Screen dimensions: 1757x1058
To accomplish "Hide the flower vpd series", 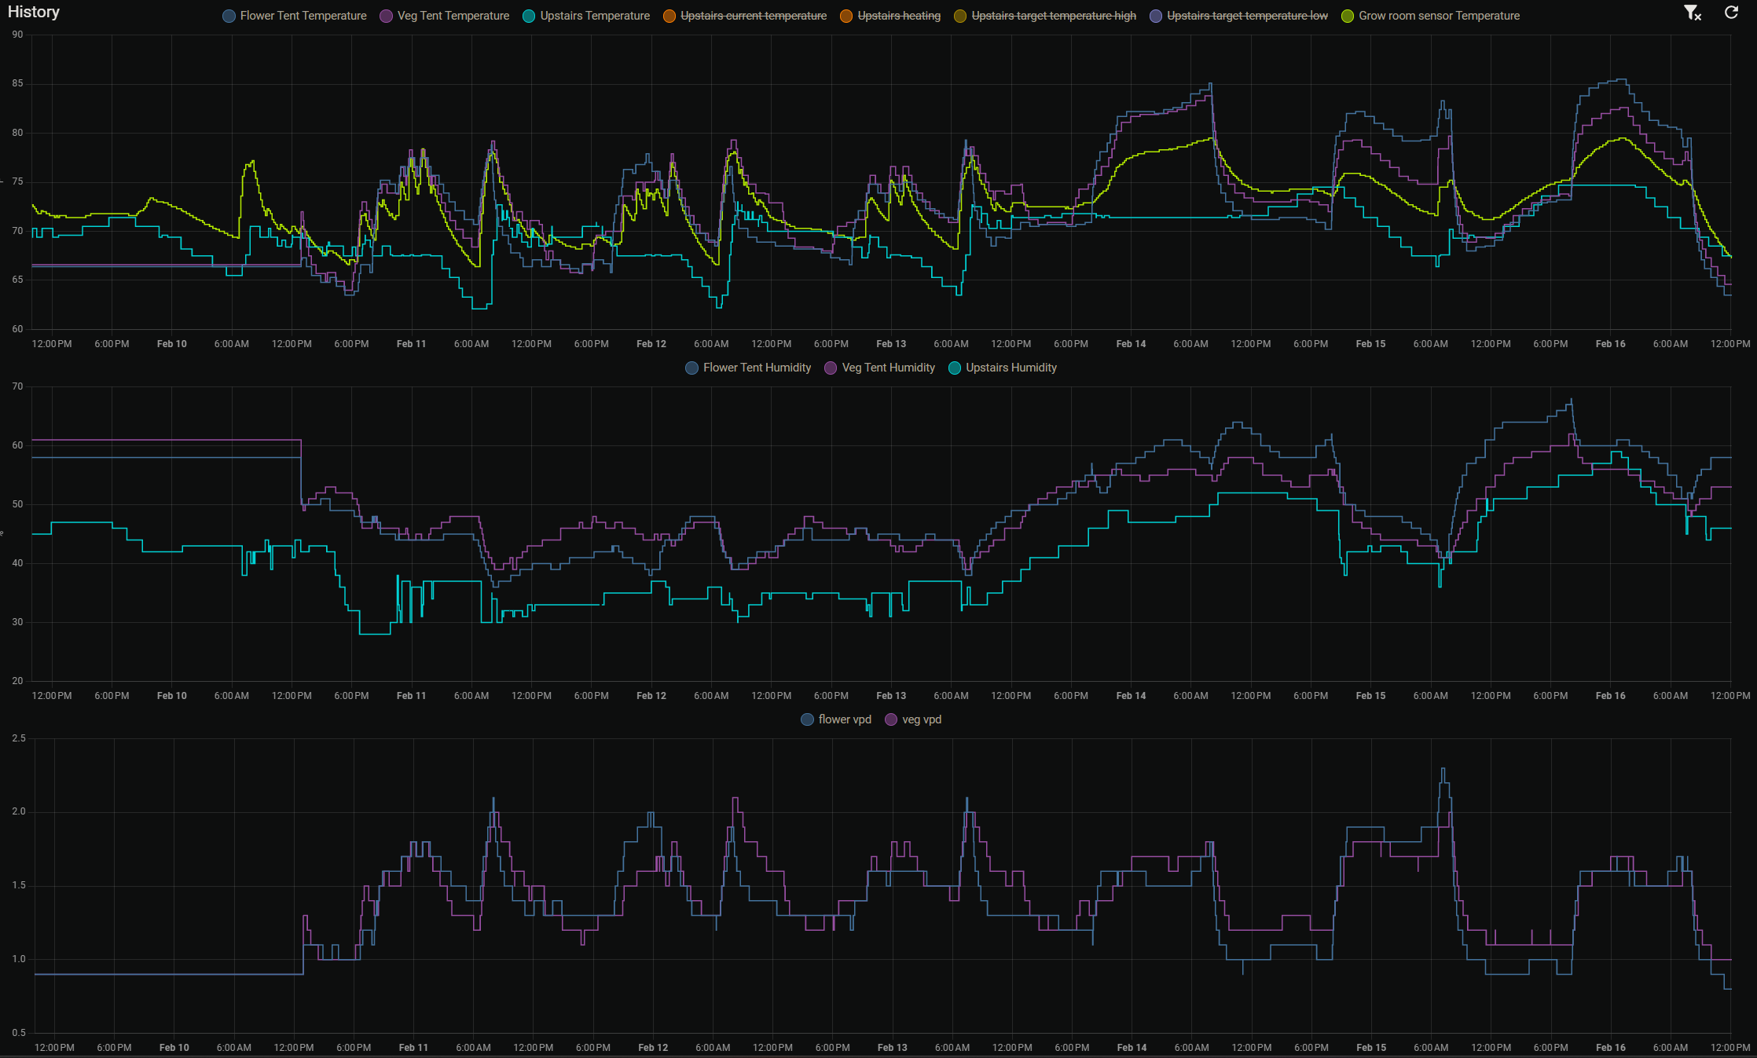I will pyautogui.click(x=844, y=719).
